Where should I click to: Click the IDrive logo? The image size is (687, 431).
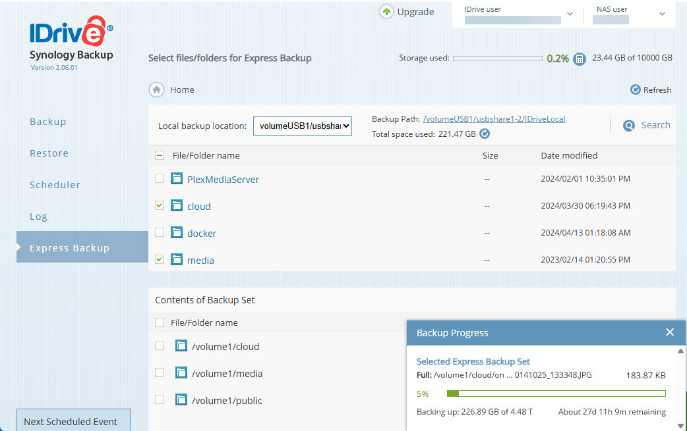point(71,31)
